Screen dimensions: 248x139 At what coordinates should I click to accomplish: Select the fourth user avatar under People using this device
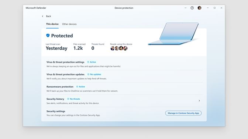point(125,49)
